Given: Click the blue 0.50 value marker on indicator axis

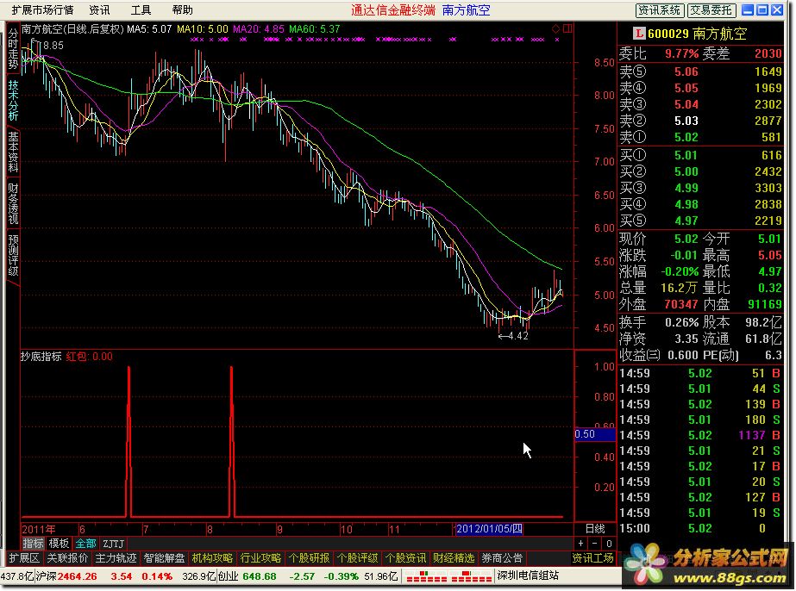Looking at the screenshot, I should pyautogui.click(x=594, y=434).
